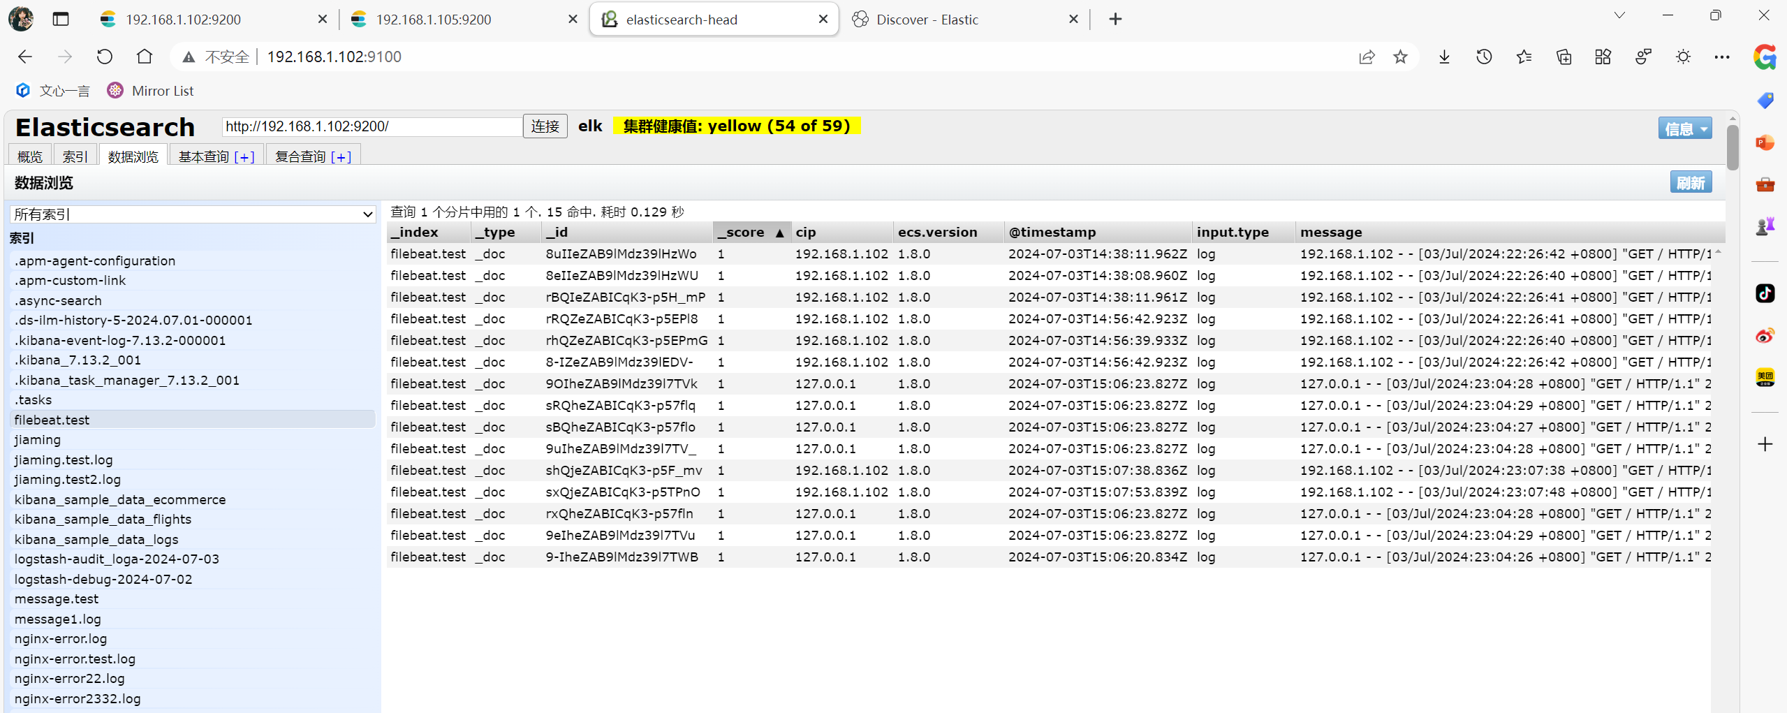Select the nginx-error.log index
The image size is (1787, 713).
click(193, 638)
